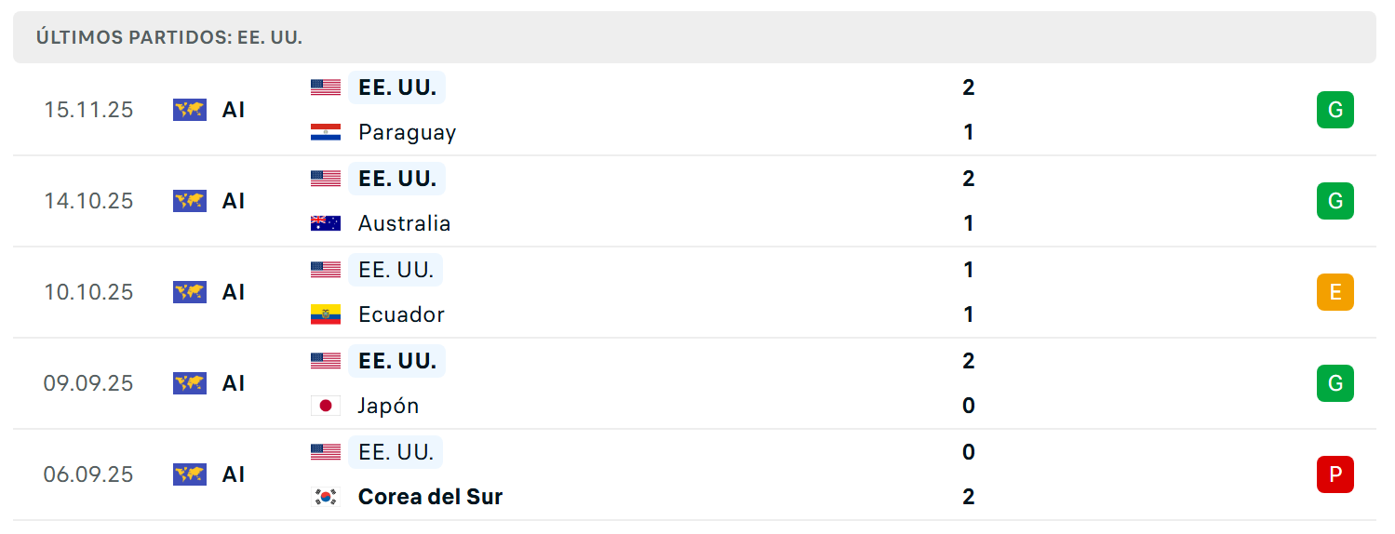Screen dimensions: 1395x534
Task: Click the green G badge for the Australia match
Action: (x=1335, y=201)
